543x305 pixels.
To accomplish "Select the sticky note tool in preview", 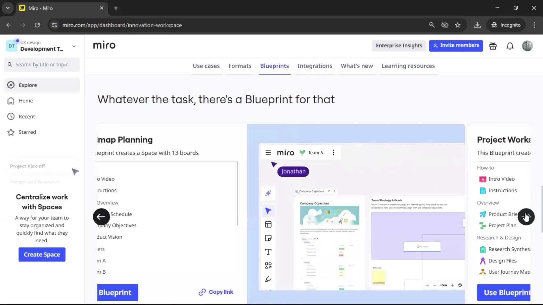I will tap(268, 238).
